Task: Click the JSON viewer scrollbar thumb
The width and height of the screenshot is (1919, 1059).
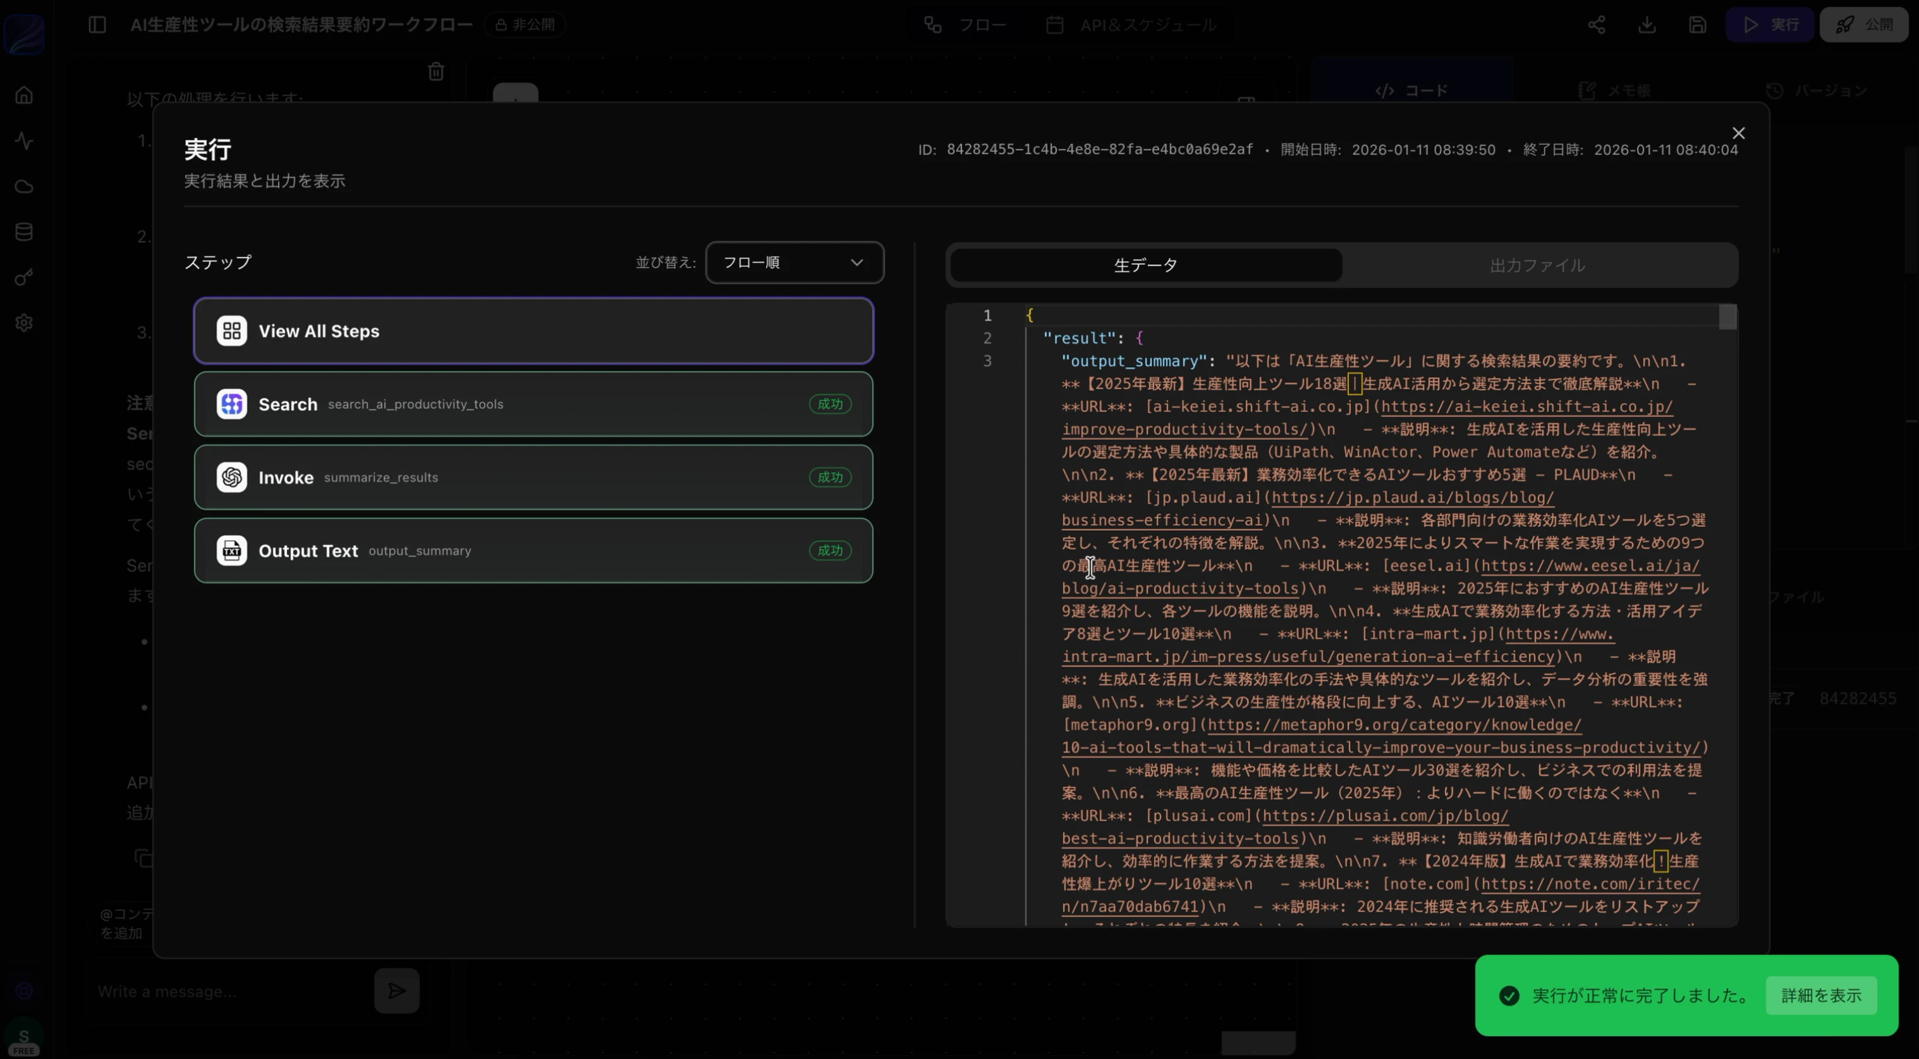Action: pyautogui.click(x=1727, y=317)
